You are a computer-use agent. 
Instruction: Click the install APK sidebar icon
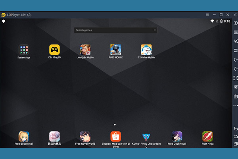coord(235,96)
